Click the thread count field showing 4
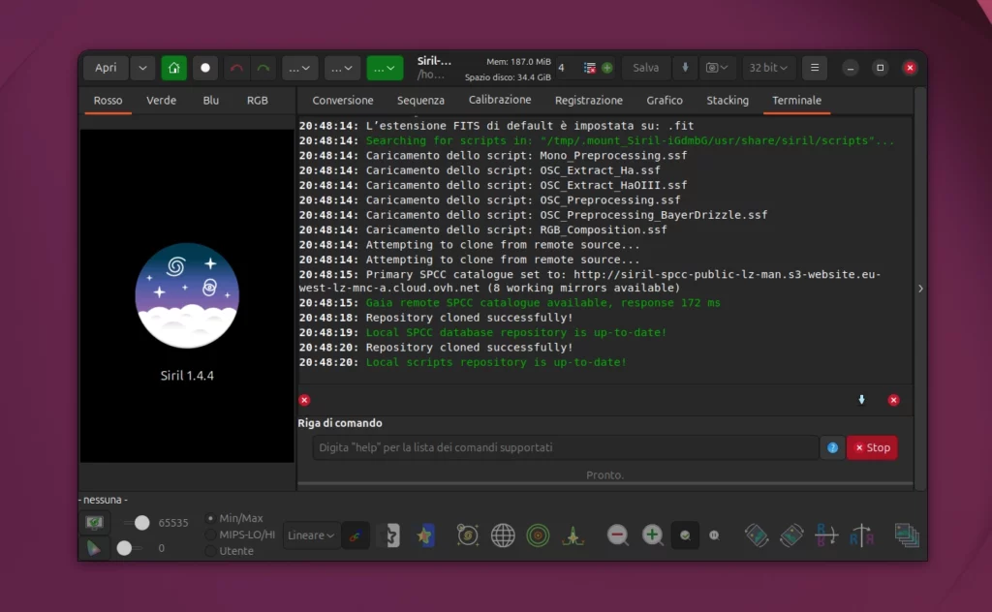992x612 pixels. 565,68
